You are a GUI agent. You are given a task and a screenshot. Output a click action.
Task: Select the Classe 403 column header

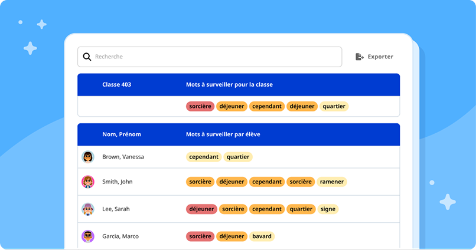coord(116,84)
